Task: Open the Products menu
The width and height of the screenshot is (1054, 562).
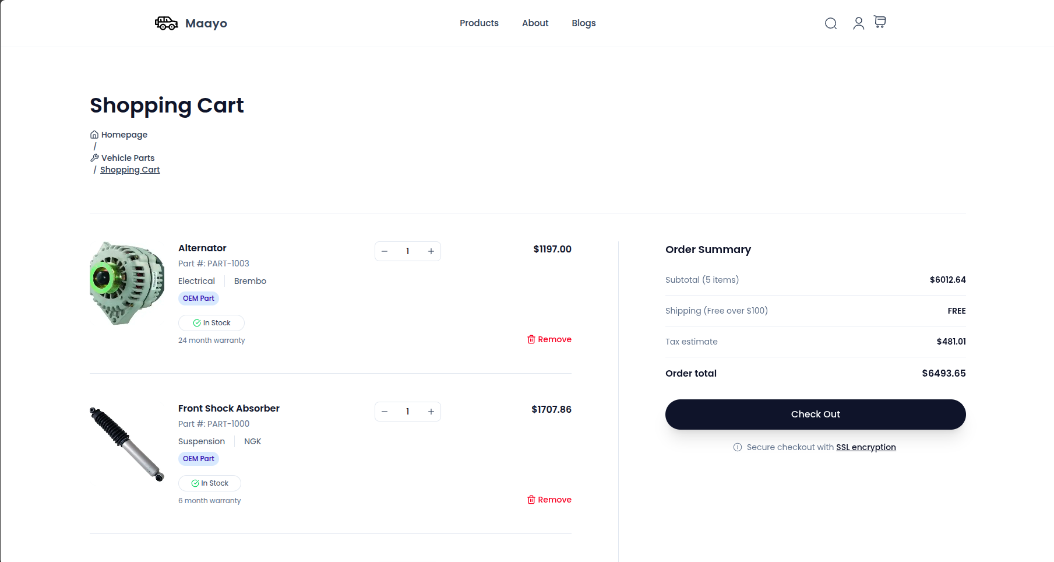Action: pyautogui.click(x=479, y=23)
